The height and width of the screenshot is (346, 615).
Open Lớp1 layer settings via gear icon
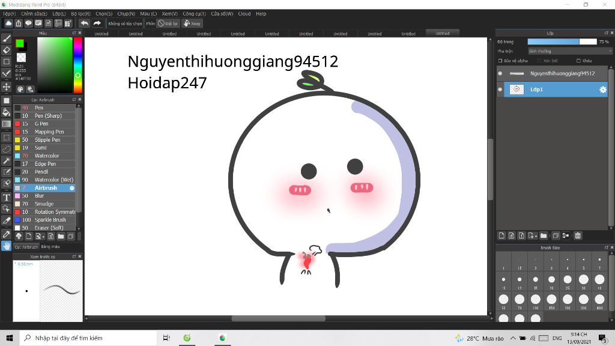click(604, 89)
